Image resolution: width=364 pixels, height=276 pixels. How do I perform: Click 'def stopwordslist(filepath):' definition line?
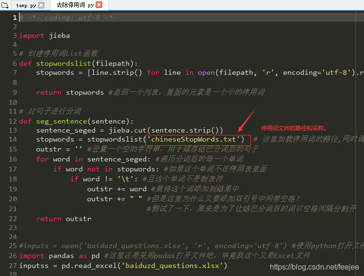[x=78, y=63]
